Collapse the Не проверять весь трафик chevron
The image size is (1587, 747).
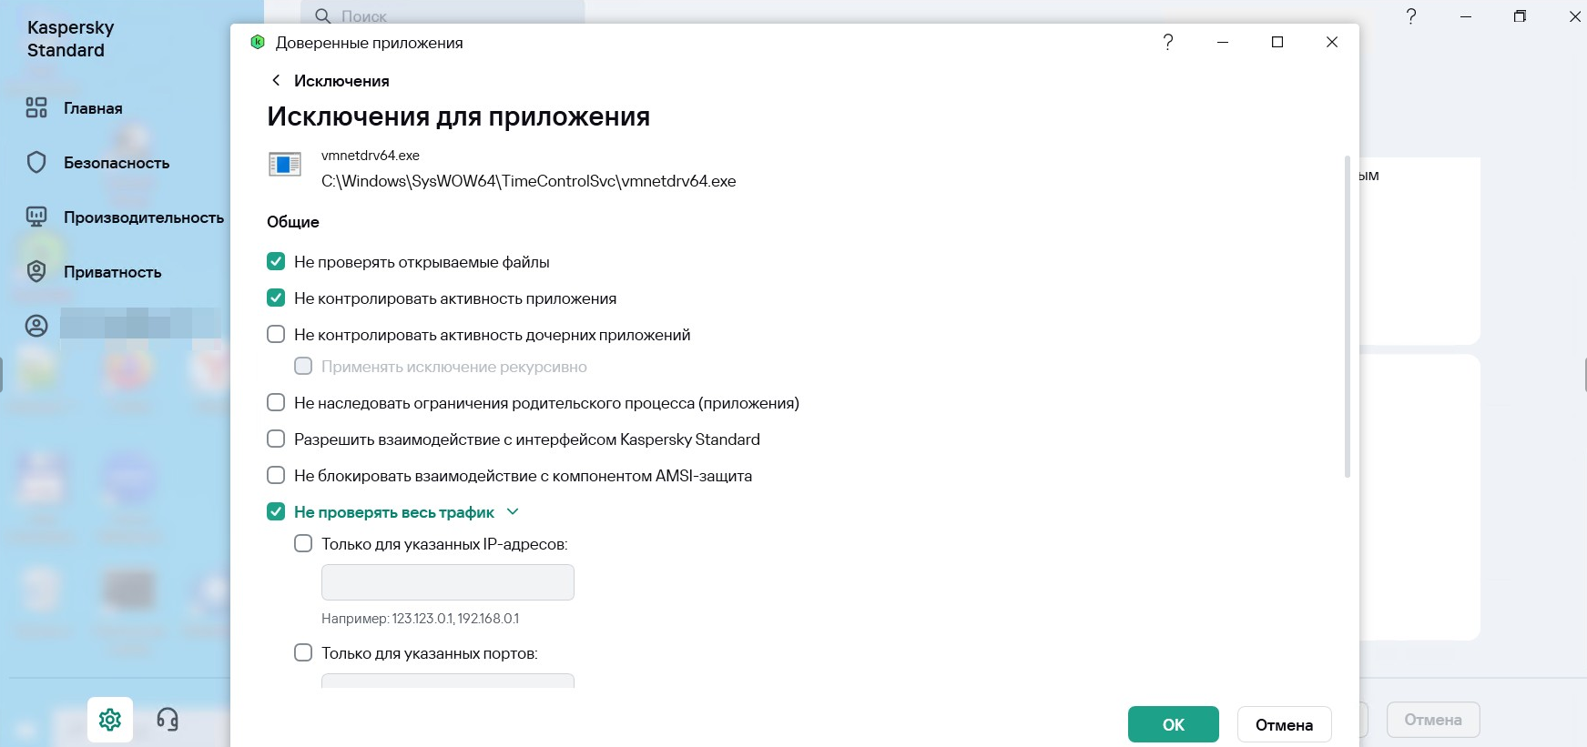pos(513,511)
